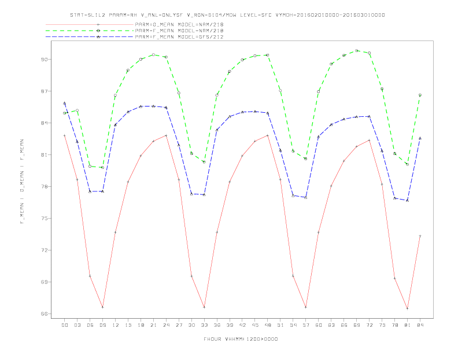Click the x-axis tick label 57
Screen dimensions: 458x354
click(306, 325)
